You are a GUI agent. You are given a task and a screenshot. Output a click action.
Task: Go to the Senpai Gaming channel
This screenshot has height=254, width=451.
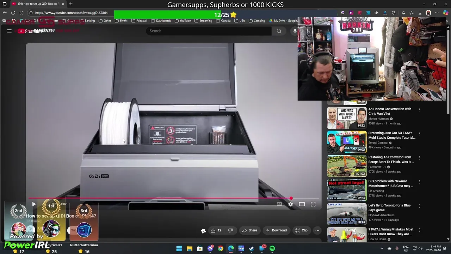[x=378, y=143]
